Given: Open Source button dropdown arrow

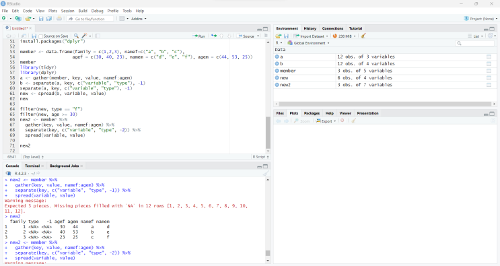Looking at the screenshot, I should click(x=258, y=36).
